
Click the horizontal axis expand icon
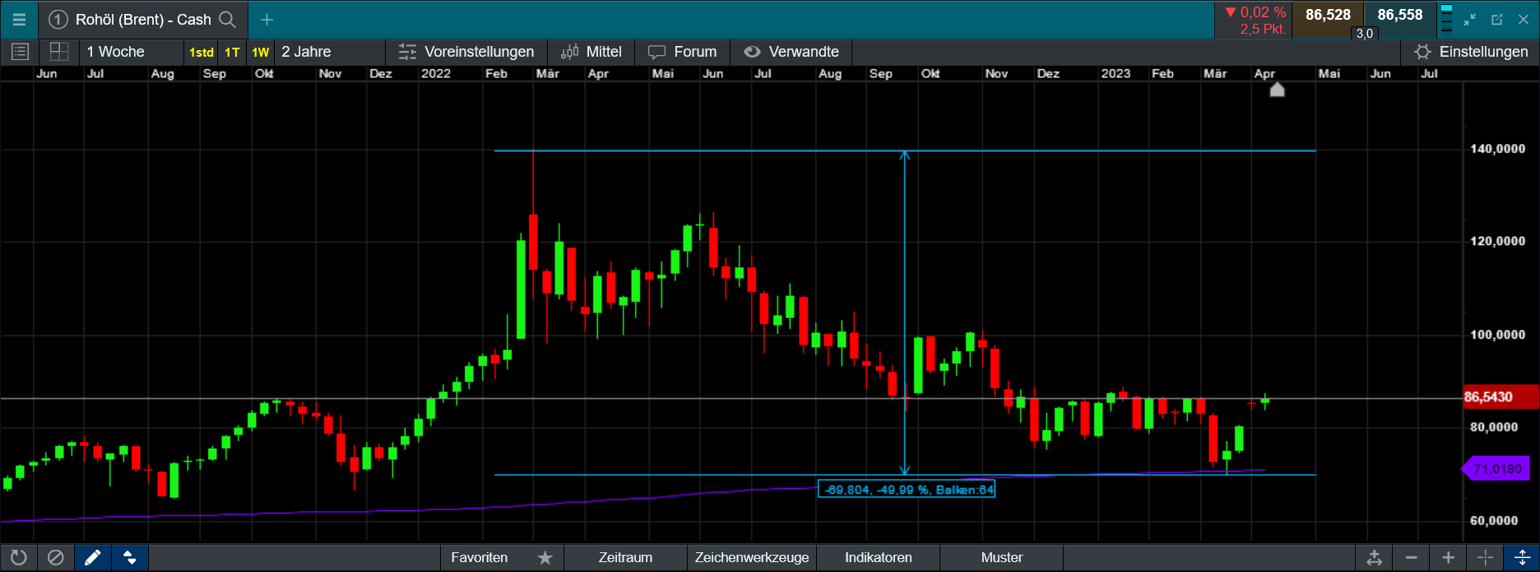pyautogui.click(x=1375, y=558)
